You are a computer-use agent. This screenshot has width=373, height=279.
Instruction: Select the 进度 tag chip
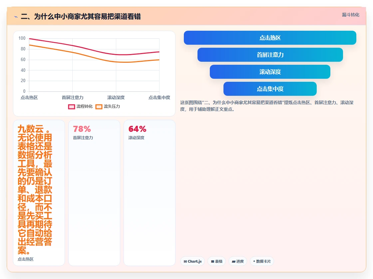click(x=238, y=261)
